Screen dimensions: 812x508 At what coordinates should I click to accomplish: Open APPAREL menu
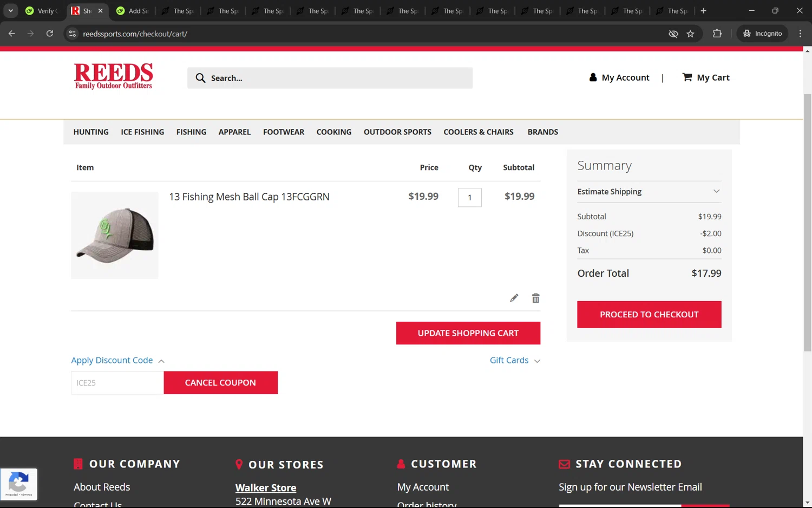234,132
